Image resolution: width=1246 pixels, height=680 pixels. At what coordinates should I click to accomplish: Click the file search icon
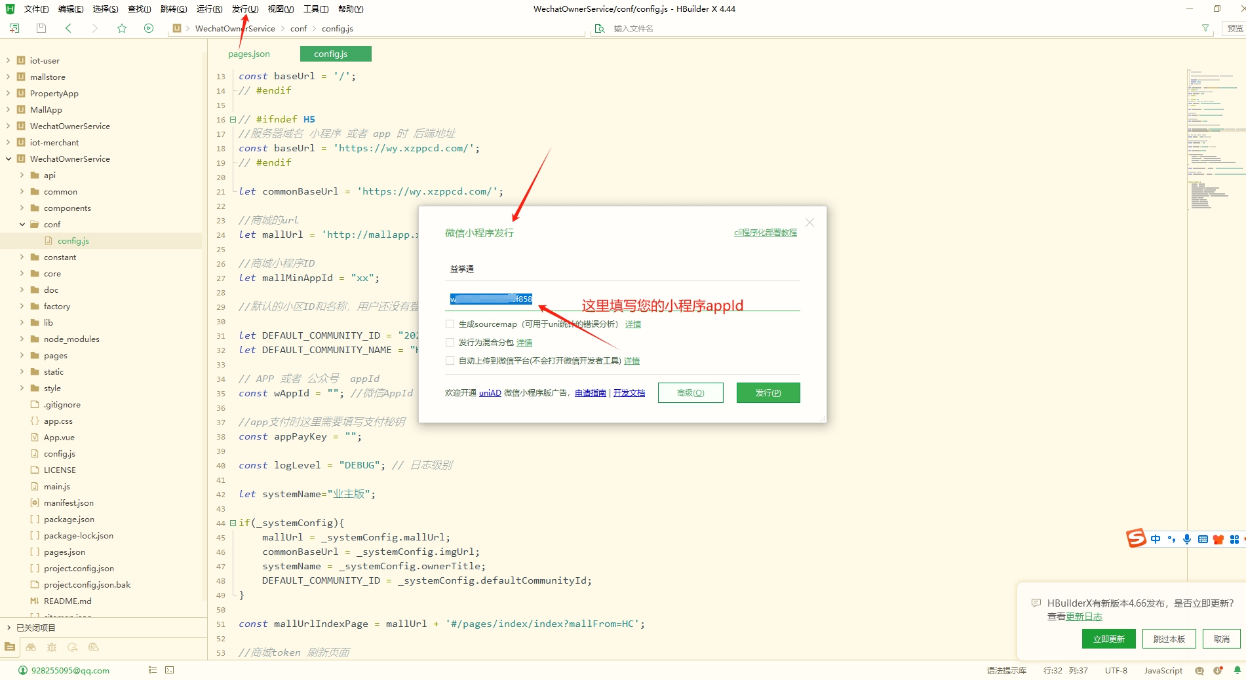click(x=599, y=28)
